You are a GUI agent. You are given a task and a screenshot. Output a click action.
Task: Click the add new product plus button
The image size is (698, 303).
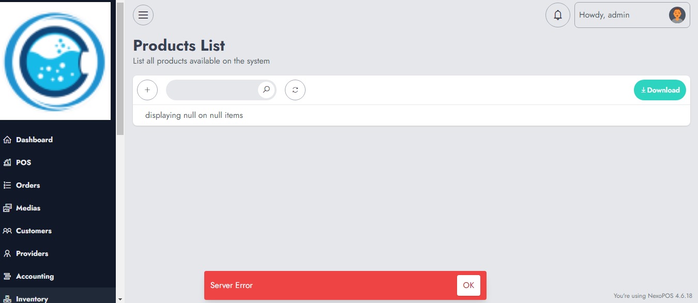[x=147, y=89]
